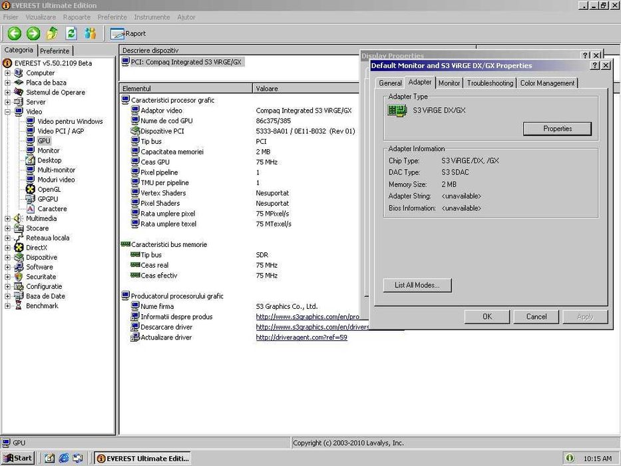Open the Raport toolbar button
This screenshot has width=621, height=466.
(x=128, y=34)
